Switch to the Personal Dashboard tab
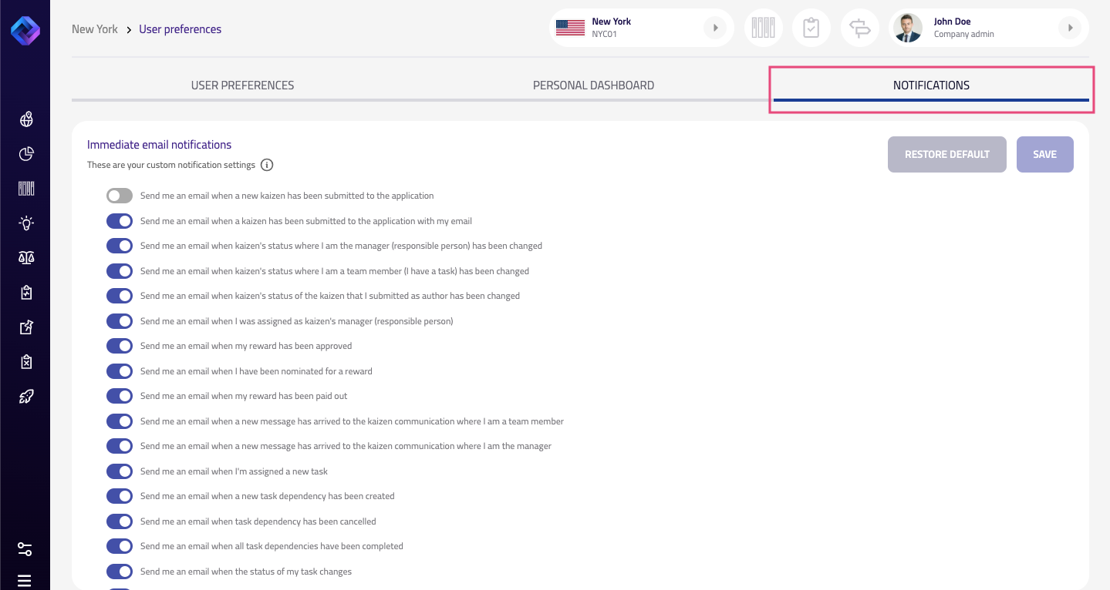 [x=593, y=85]
